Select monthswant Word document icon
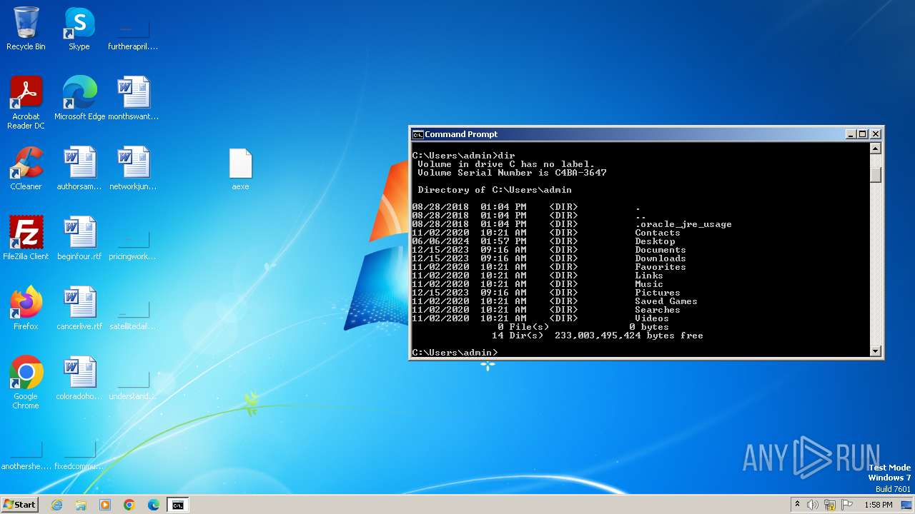 (x=133, y=99)
